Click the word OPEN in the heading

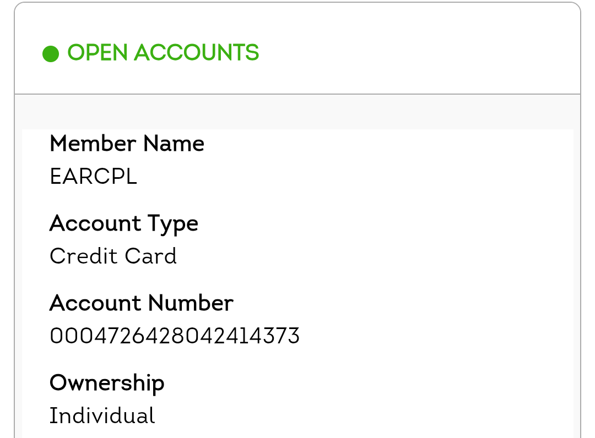point(98,53)
